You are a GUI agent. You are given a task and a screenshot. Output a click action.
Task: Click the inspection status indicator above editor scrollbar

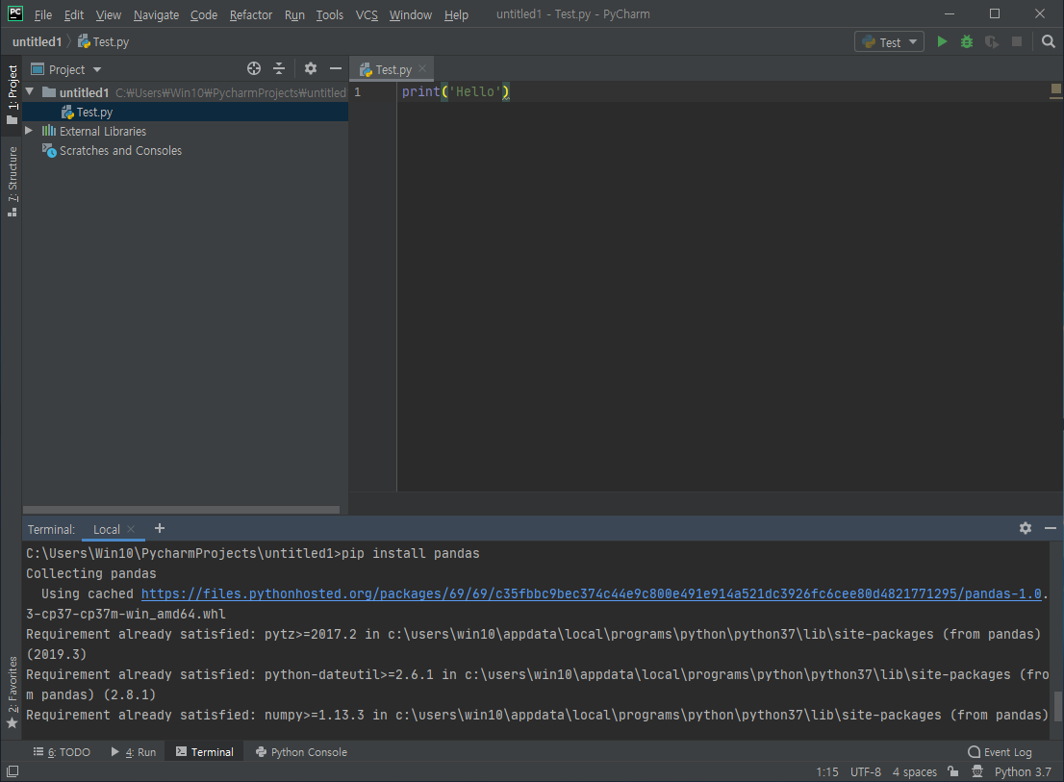(x=1056, y=89)
